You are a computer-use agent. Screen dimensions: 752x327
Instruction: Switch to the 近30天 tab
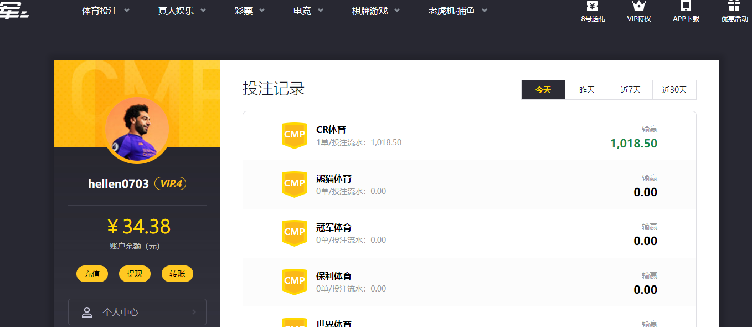(674, 90)
